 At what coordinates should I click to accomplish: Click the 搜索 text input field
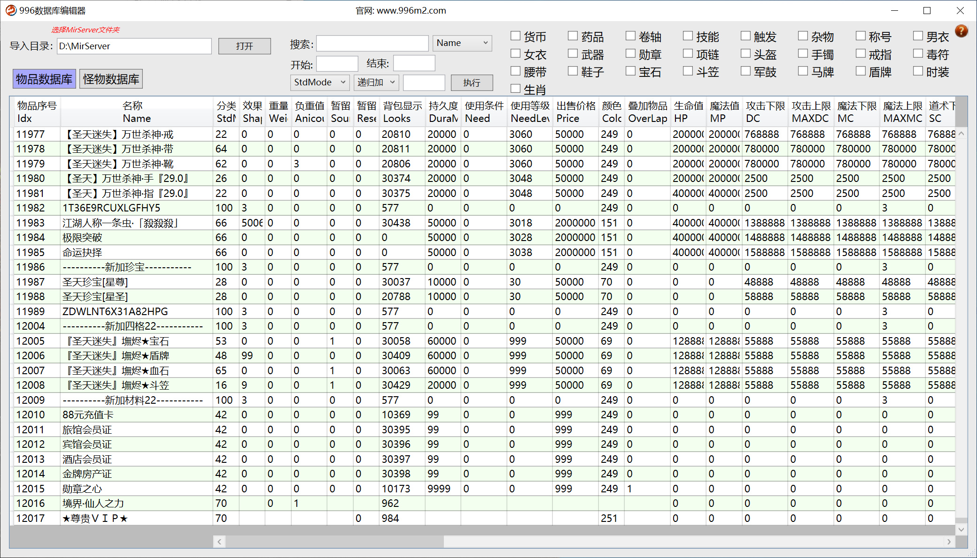pyautogui.click(x=372, y=43)
